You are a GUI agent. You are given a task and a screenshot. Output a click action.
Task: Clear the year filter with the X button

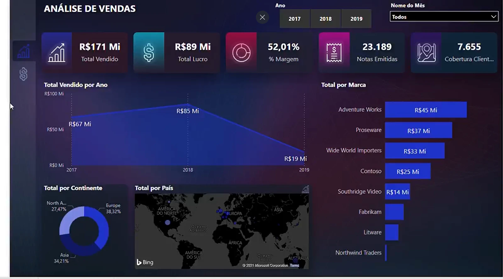(x=263, y=17)
